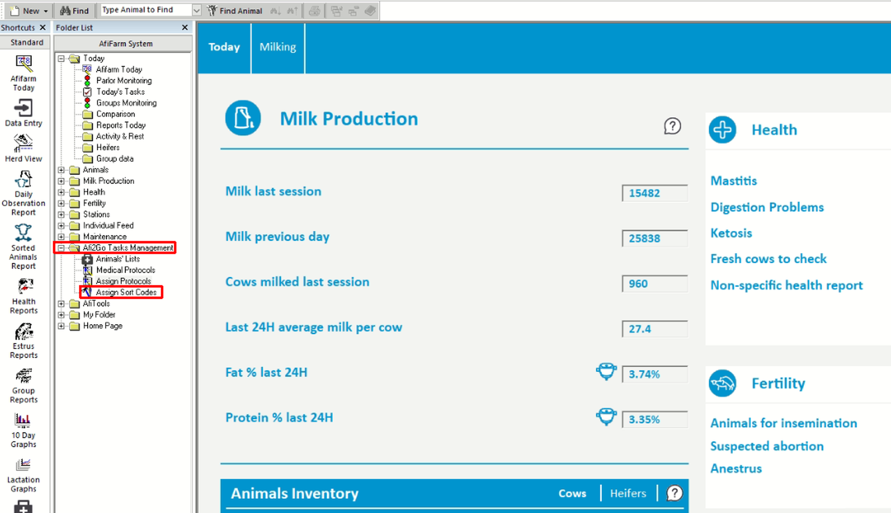This screenshot has width=891, height=513.
Task: Collapse the Afi2Go Tasks Management folder
Action: (61, 248)
